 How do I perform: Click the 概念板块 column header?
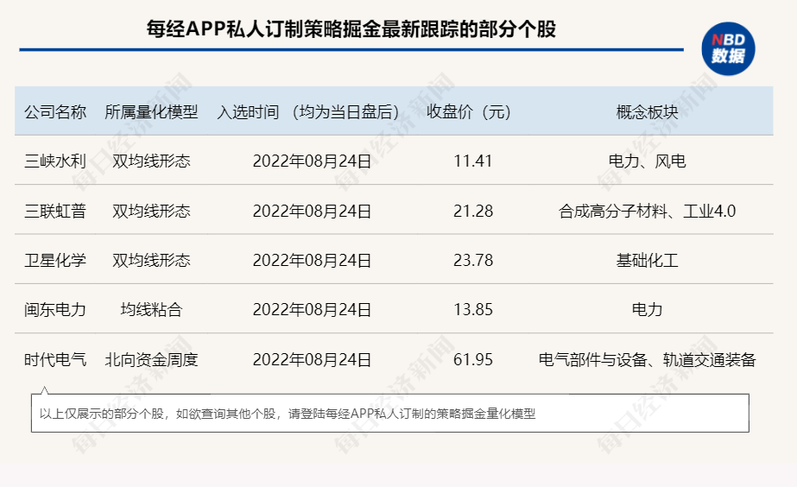point(647,112)
